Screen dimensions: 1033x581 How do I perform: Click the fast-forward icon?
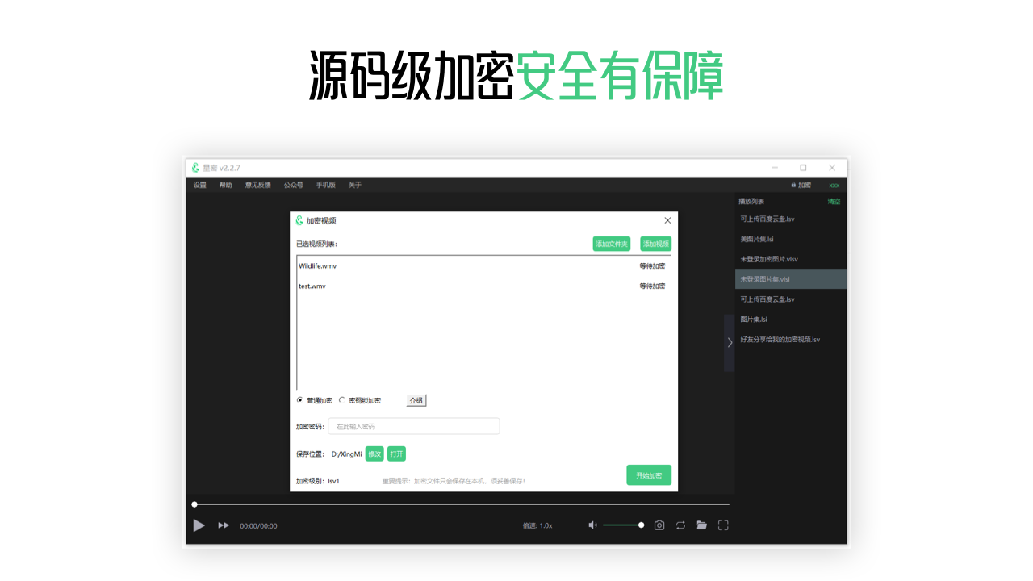(224, 525)
